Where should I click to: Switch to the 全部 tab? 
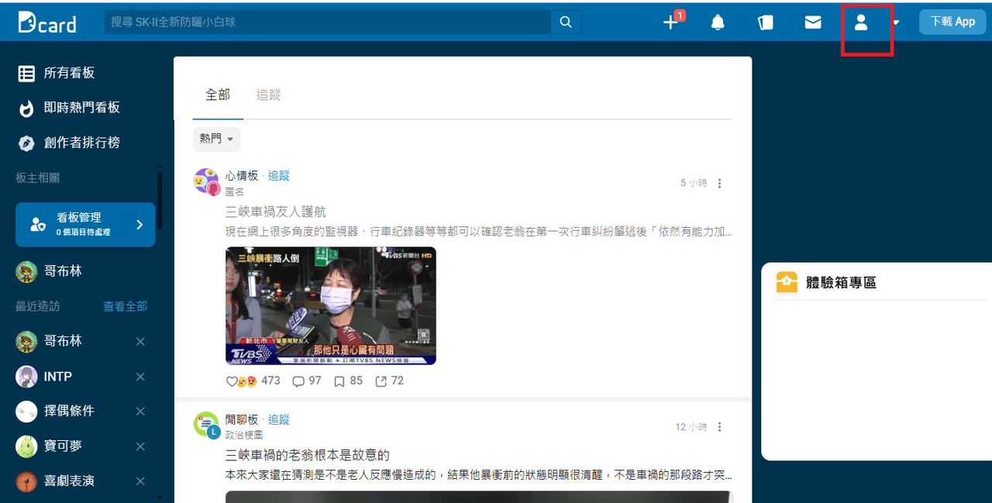click(x=218, y=95)
